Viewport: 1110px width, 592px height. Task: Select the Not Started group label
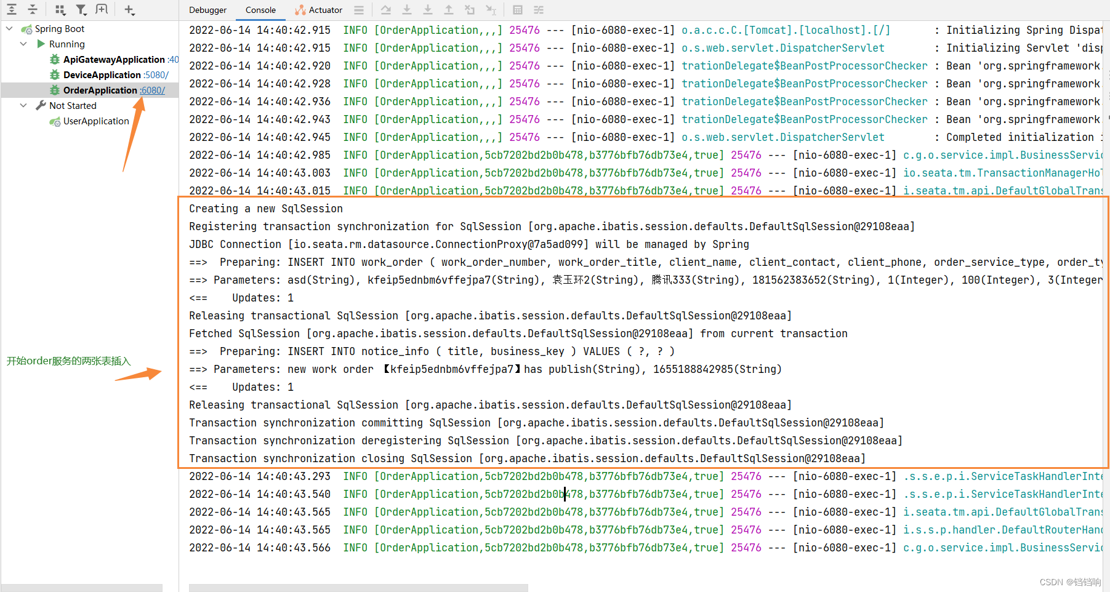click(x=73, y=105)
